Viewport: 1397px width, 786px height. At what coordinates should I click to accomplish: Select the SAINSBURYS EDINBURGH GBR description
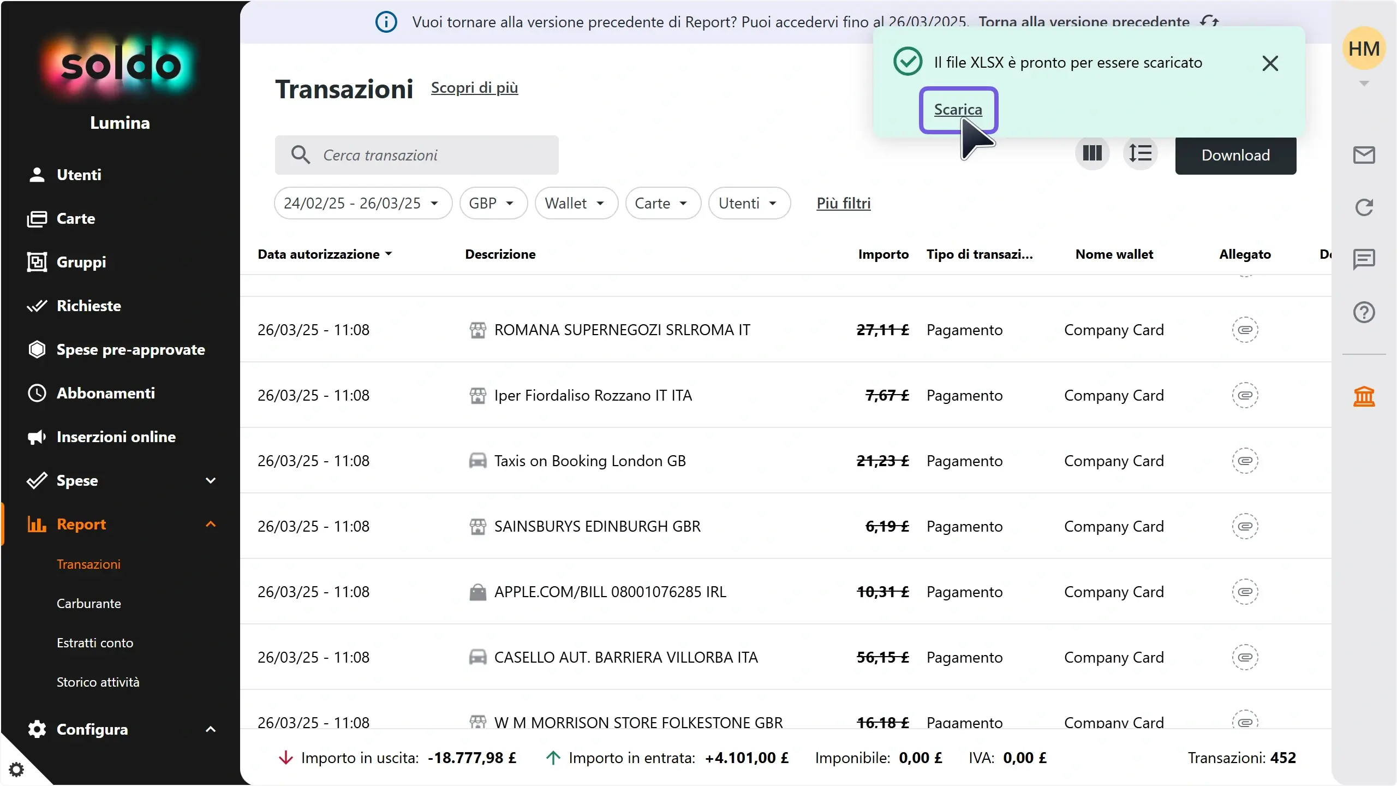pyautogui.click(x=597, y=526)
